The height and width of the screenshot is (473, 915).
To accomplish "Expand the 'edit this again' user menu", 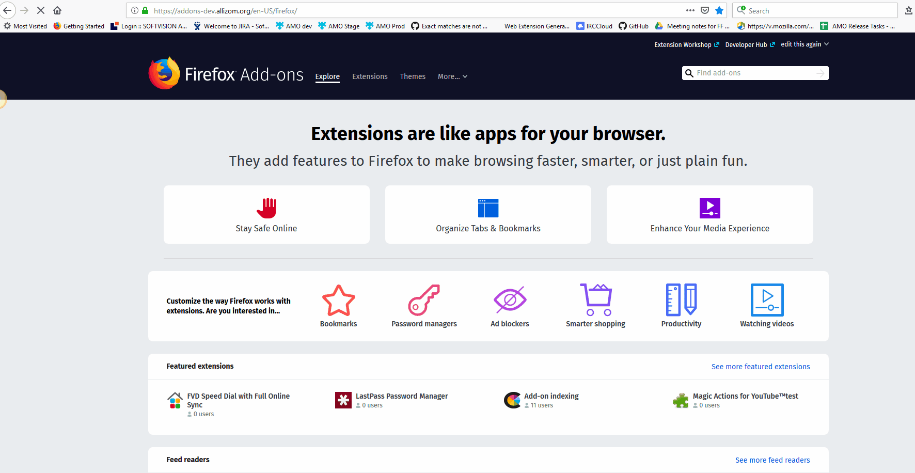I will click(805, 44).
